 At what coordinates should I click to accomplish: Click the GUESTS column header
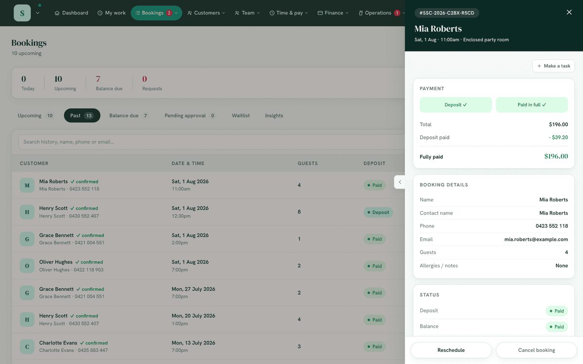(x=308, y=164)
